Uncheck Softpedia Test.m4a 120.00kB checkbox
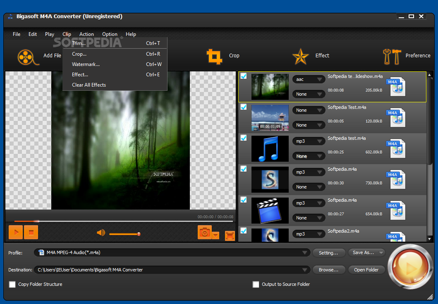Screen dimensions: 438x304 point(244,107)
